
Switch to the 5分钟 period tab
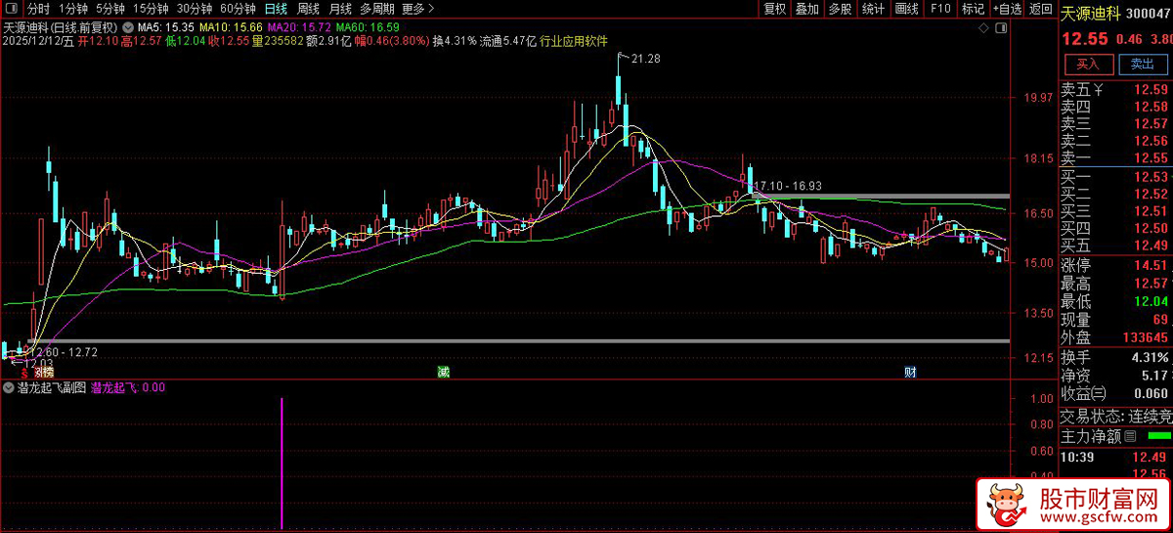pos(111,9)
